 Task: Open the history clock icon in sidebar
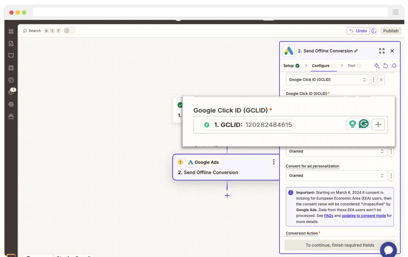(x=11, y=80)
